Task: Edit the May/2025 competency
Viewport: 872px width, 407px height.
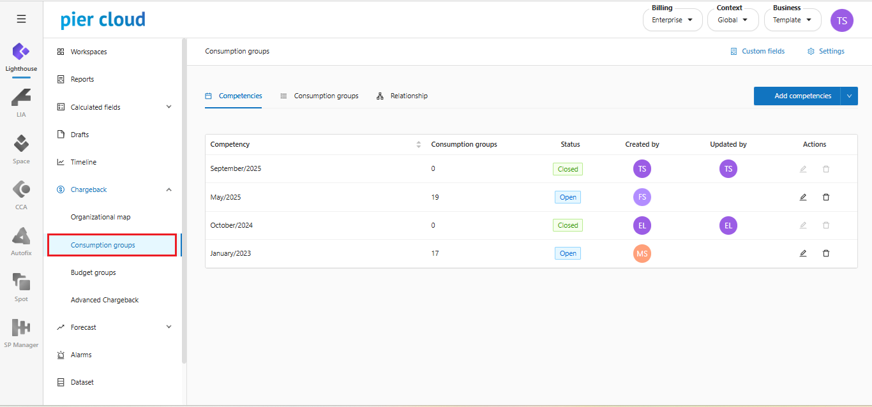Action: pyautogui.click(x=803, y=197)
